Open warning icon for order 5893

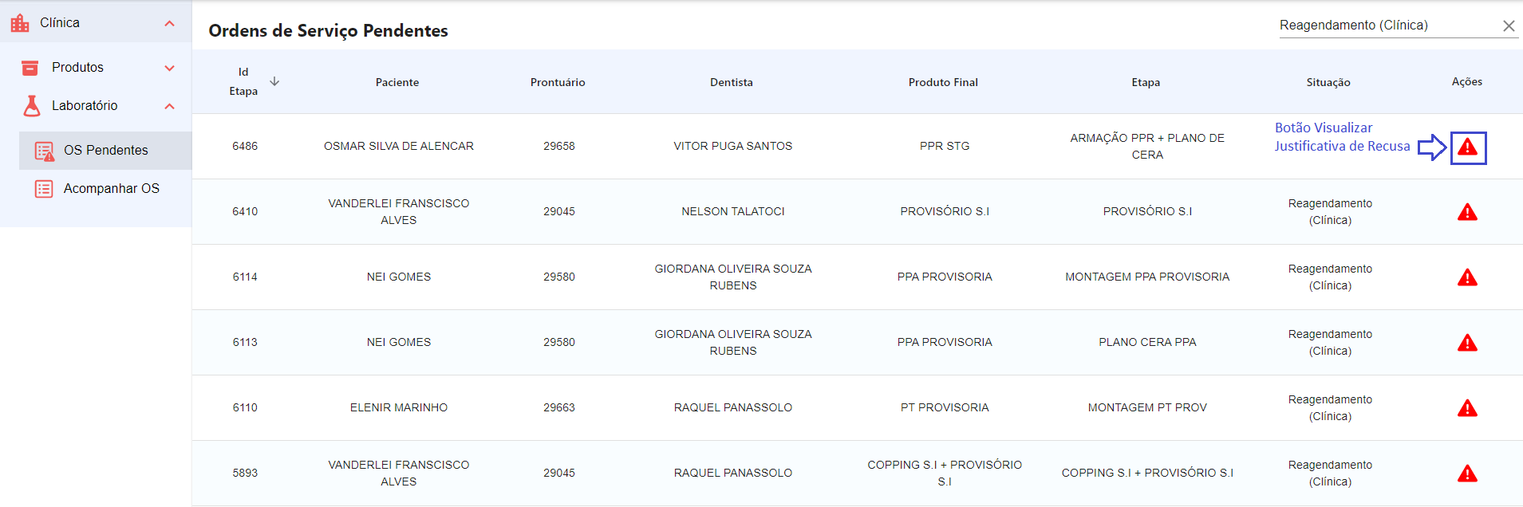[x=1467, y=474]
